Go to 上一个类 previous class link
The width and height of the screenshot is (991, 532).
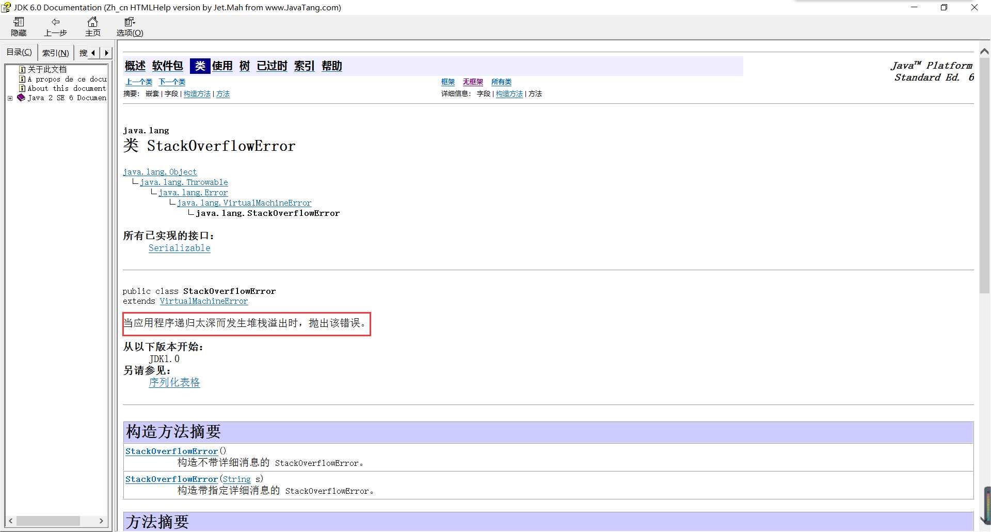139,82
